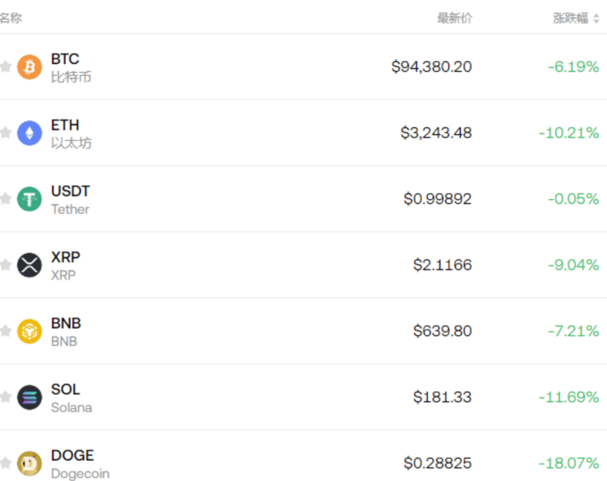Click the yellow BNB logo icon
The width and height of the screenshot is (607, 481).
click(29, 331)
